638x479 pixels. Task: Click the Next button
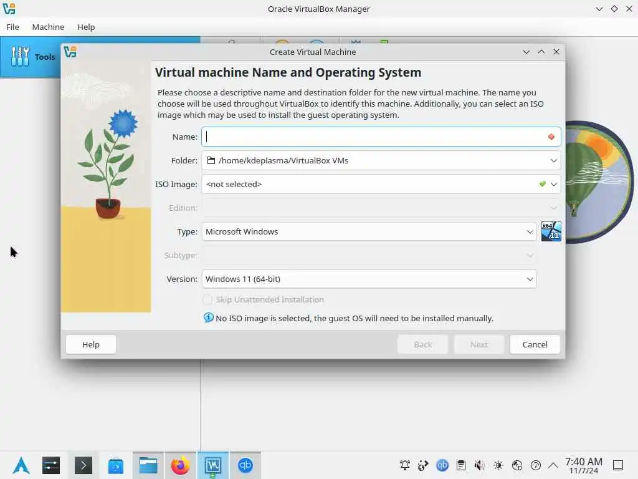coord(479,344)
